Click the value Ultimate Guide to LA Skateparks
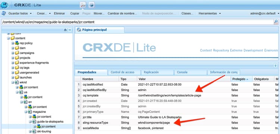This screenshot has height=134, width=280. point(160,117)
